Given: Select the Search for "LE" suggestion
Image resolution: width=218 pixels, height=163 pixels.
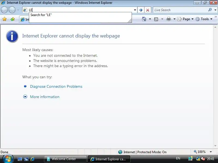Looking at the screenshot, I should 80,15.
